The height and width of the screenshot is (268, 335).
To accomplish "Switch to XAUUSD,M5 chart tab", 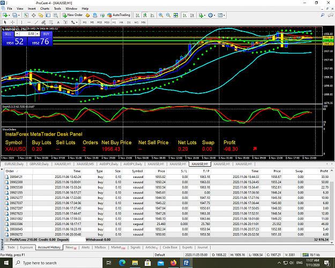I will point(85,164).
